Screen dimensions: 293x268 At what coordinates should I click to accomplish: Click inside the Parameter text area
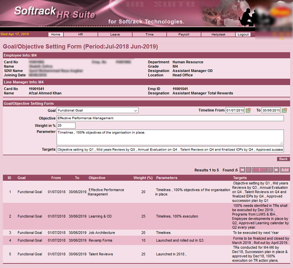point(170,137)
